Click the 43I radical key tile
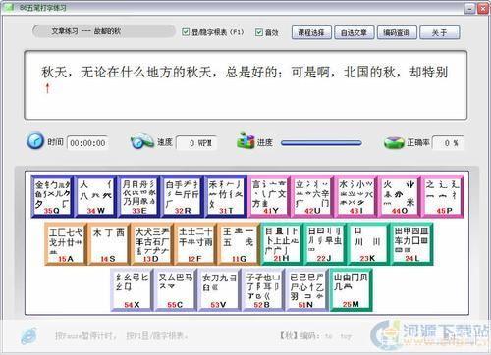This screenshot has height=355, width=491. (x=355, y=196)
